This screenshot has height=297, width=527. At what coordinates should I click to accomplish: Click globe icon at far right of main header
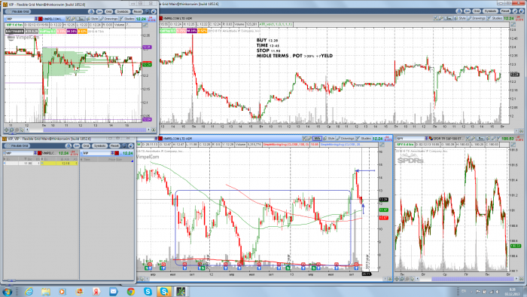coord(521,11)
